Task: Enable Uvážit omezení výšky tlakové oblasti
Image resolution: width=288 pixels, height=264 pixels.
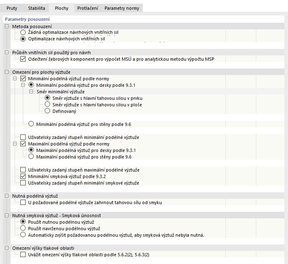Action: pyautogui.click(x=23, y=255)
